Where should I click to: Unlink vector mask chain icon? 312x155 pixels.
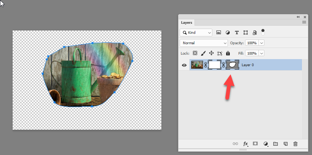coord(223,65)
